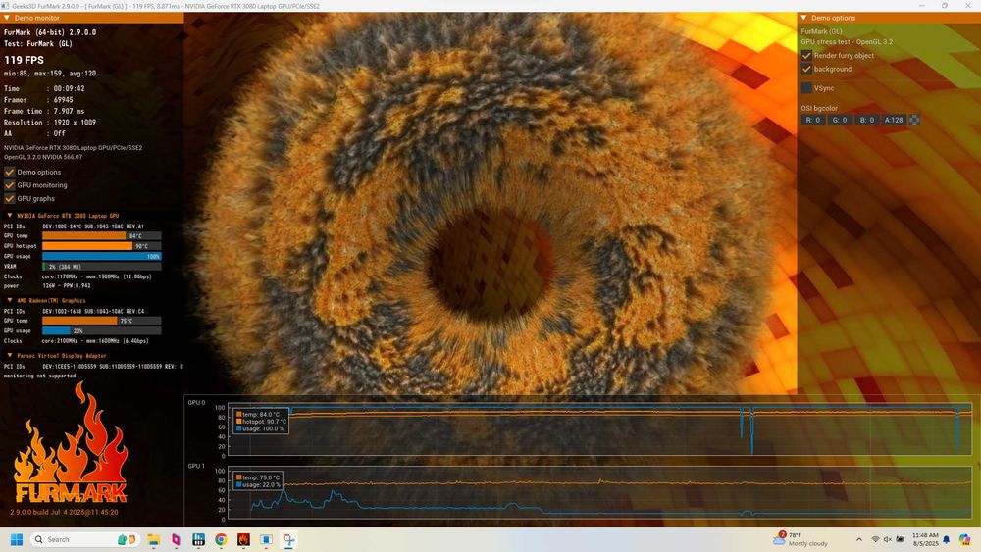Click the GPU 0 graph area

(x=599, y=428)
